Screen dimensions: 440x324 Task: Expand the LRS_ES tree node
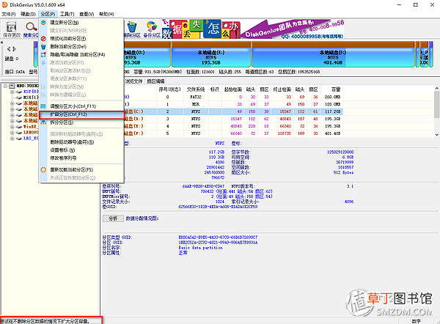click(x=12, y=139)
